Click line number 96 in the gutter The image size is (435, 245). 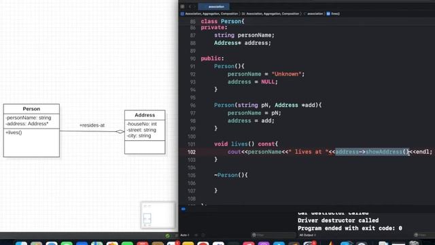tap(192, 105)
